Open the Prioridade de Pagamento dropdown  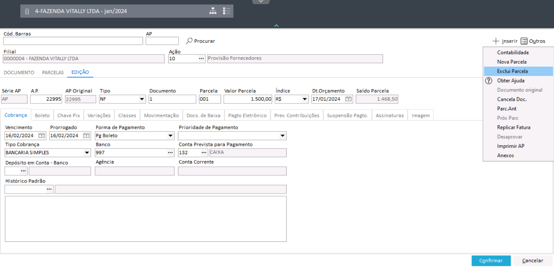pos(282,136)
